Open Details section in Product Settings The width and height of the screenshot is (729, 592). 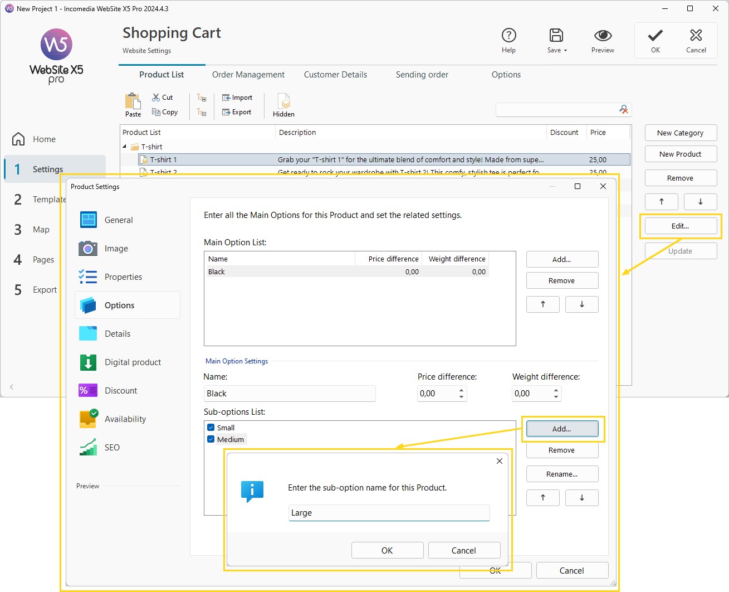127,334
